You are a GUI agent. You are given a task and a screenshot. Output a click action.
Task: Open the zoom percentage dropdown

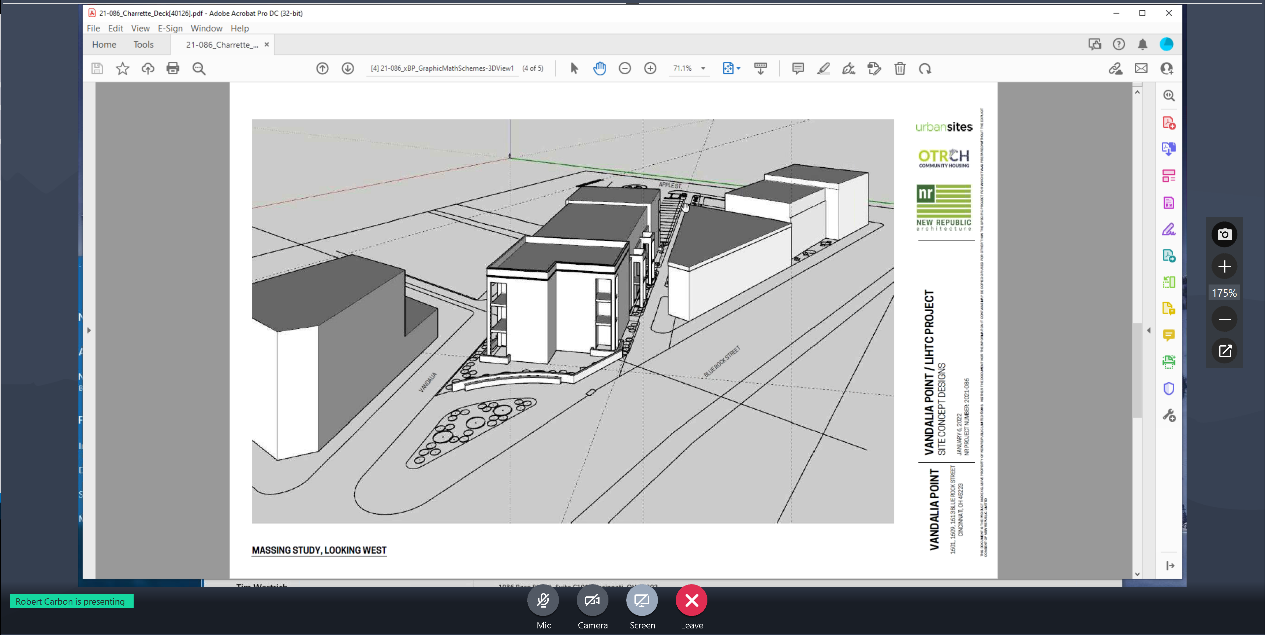[703, 68]
